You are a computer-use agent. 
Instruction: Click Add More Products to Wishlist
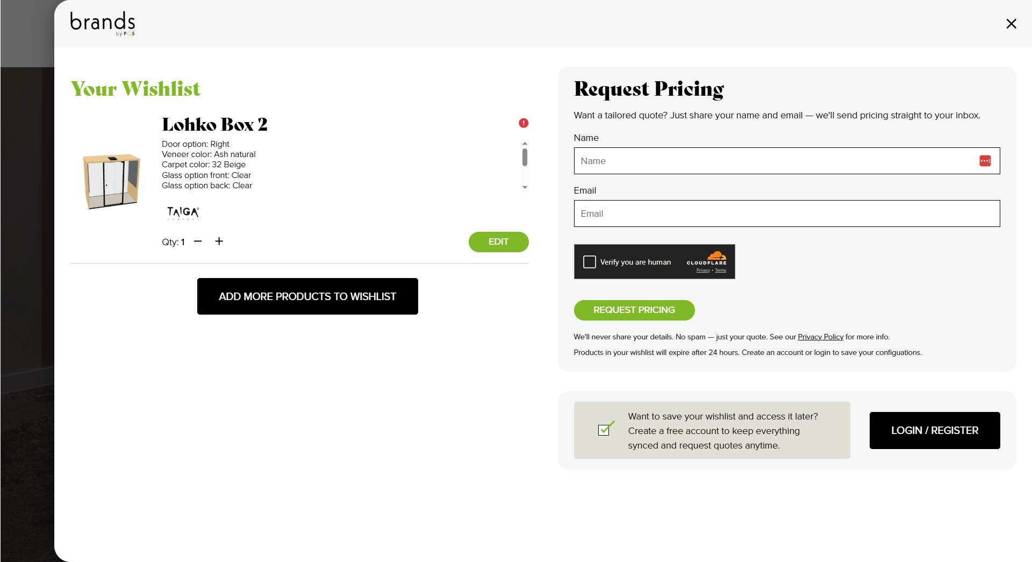pyautogui.click(x=307, y=296)
